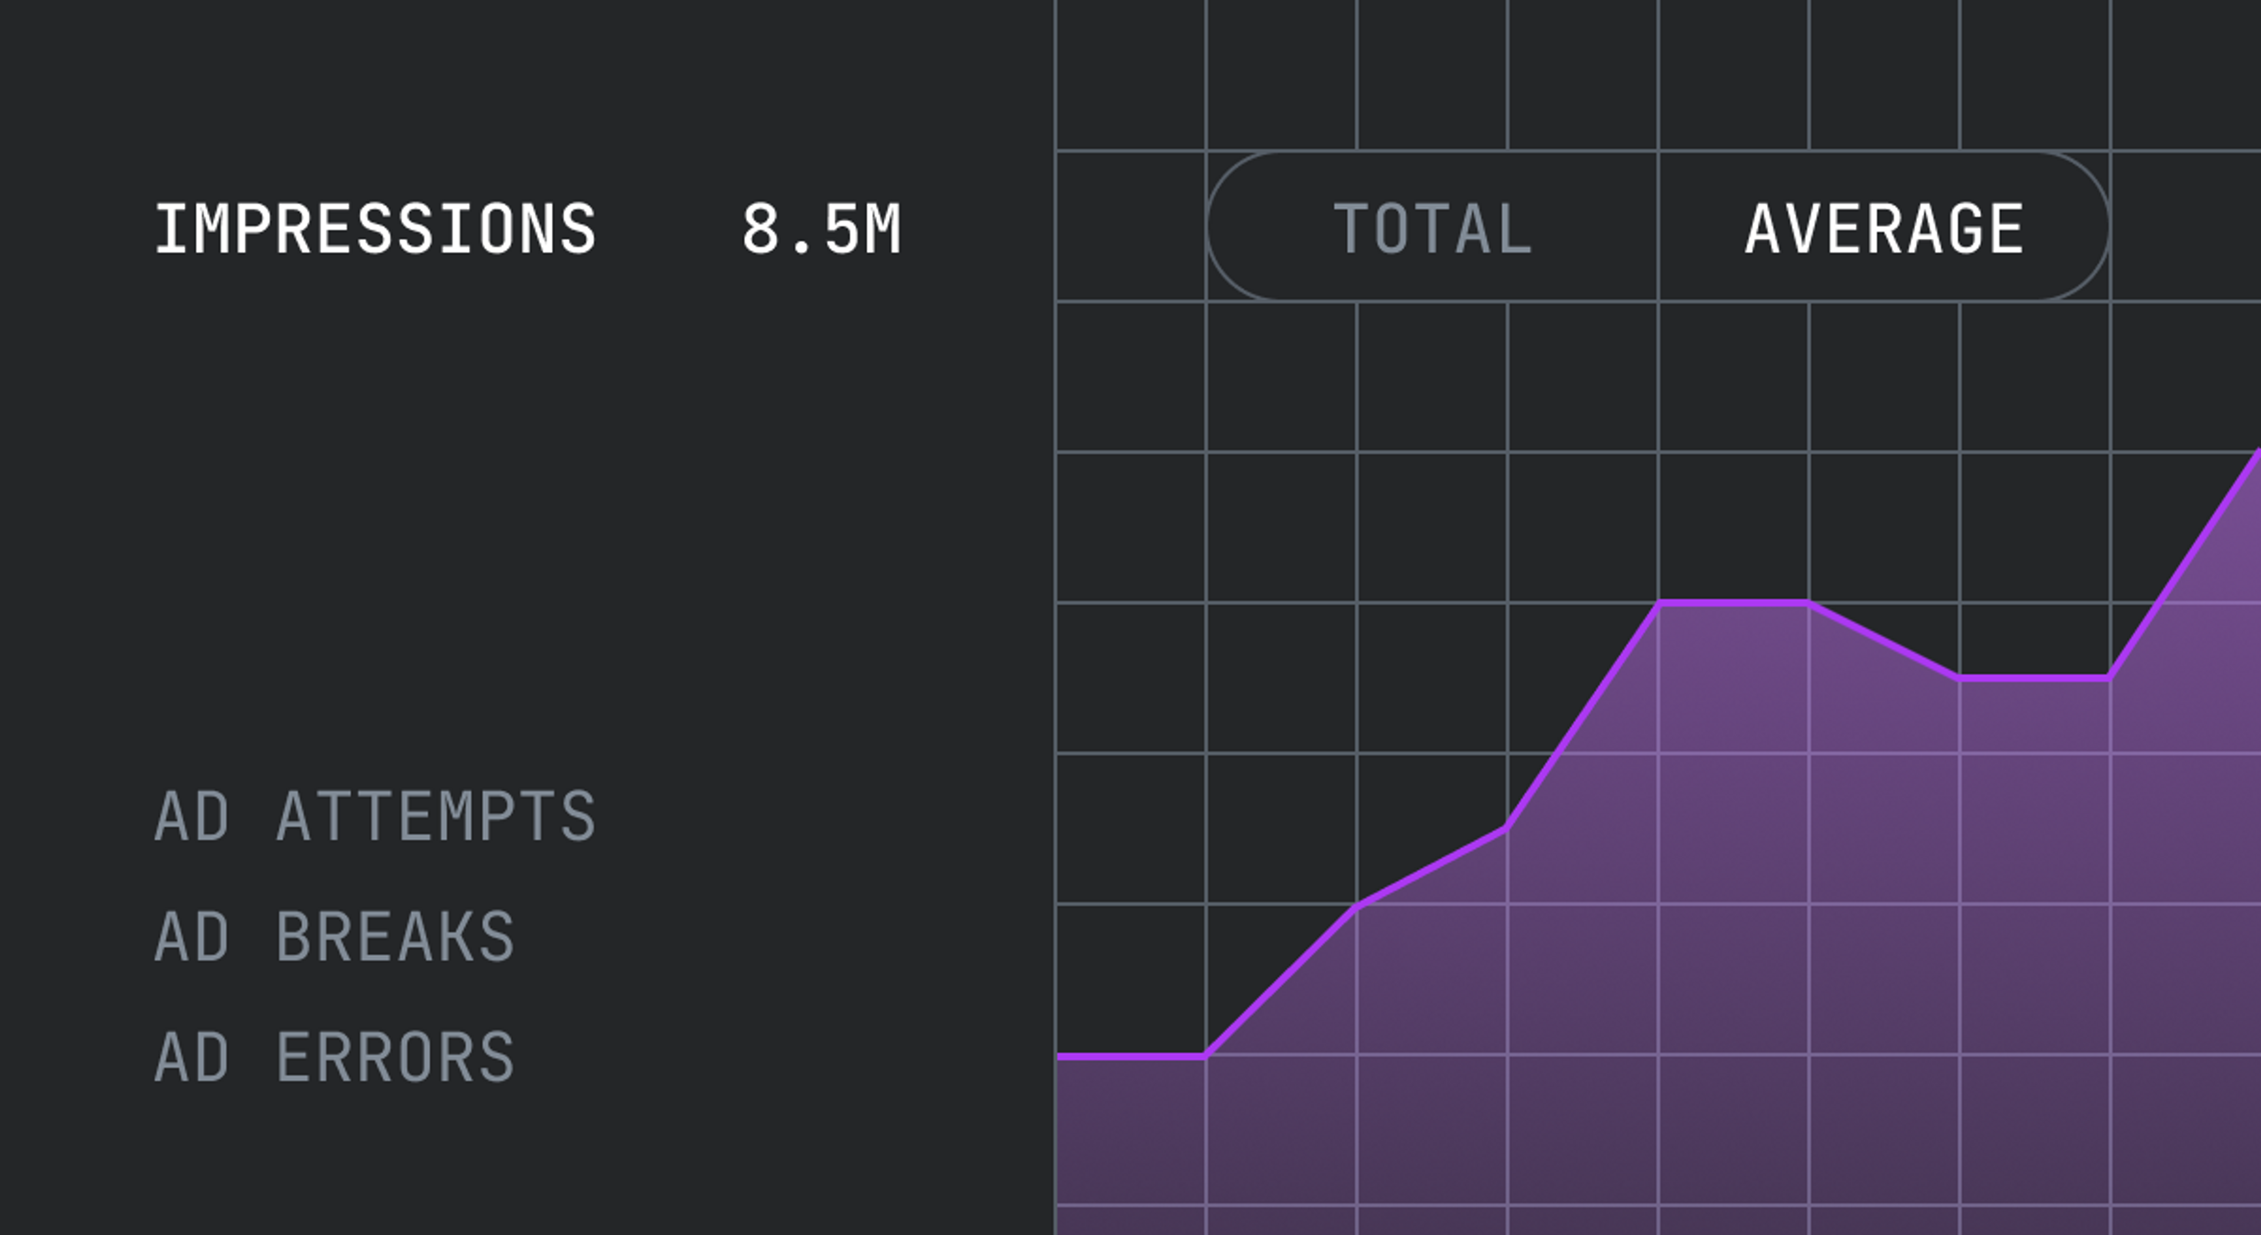Click the flat dip segment after the plateau

tap(2034, 678)
